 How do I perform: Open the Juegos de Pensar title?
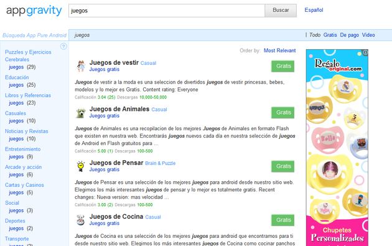[x=116, y=163]
